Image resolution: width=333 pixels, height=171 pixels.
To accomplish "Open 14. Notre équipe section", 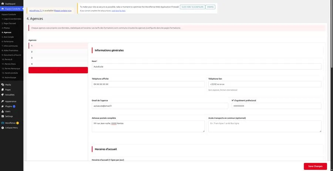I will [9, 77].
